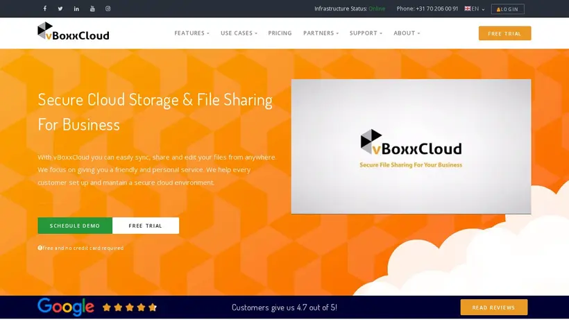
Task: Expand the Support menu
Action: point(366,33)
